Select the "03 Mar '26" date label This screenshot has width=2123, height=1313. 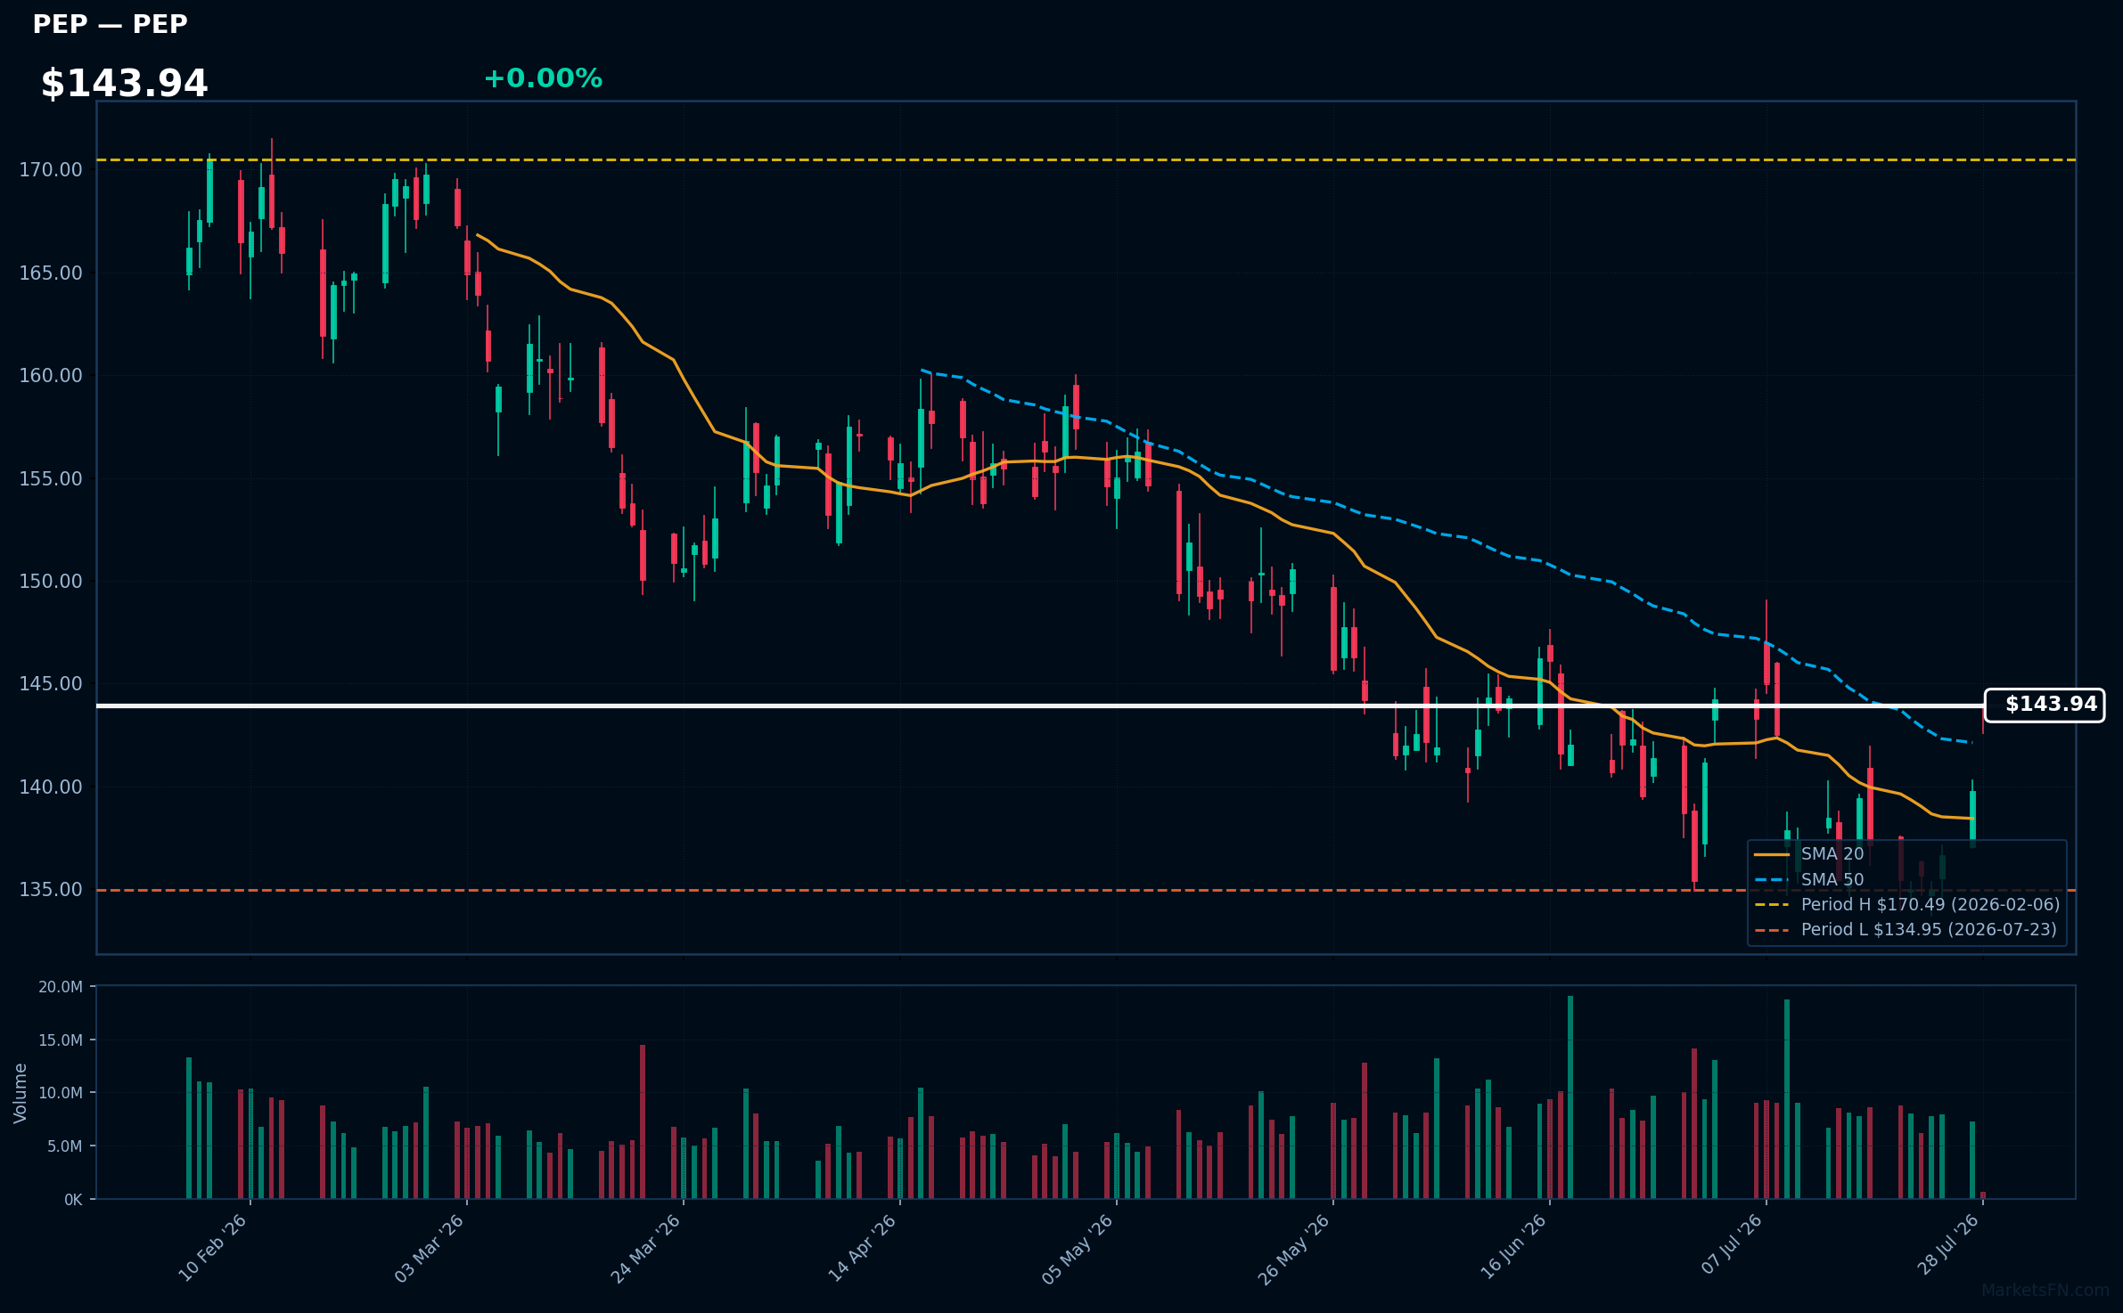point(430,1247)
